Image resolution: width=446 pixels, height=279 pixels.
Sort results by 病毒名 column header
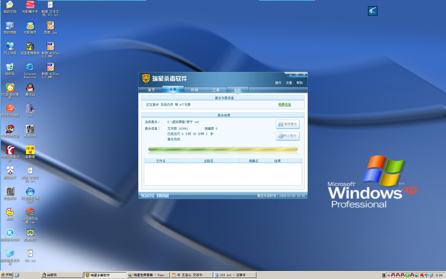click(x=253, y=161)
